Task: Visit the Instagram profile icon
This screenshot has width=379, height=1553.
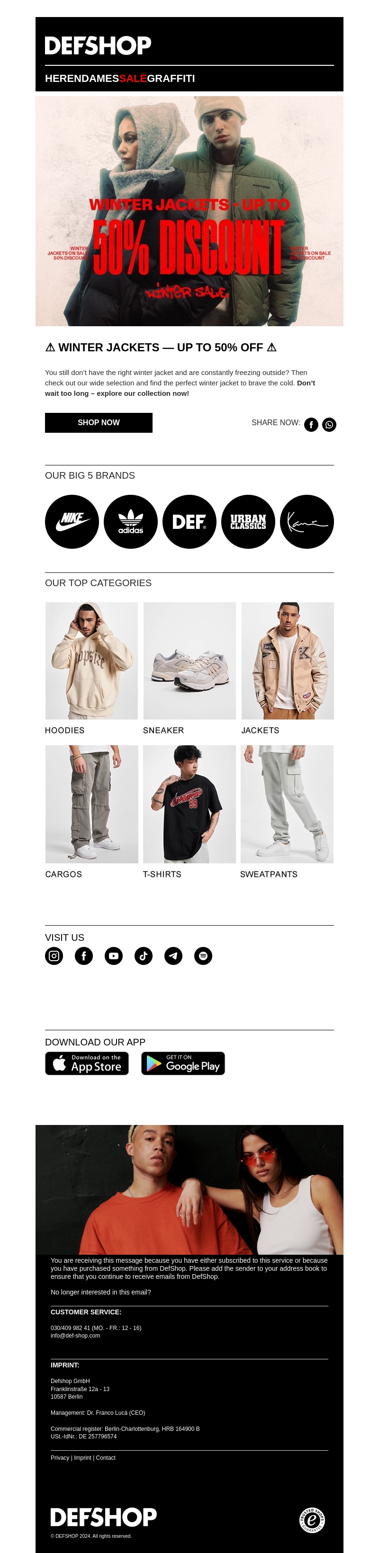Action: coord(54,955)
